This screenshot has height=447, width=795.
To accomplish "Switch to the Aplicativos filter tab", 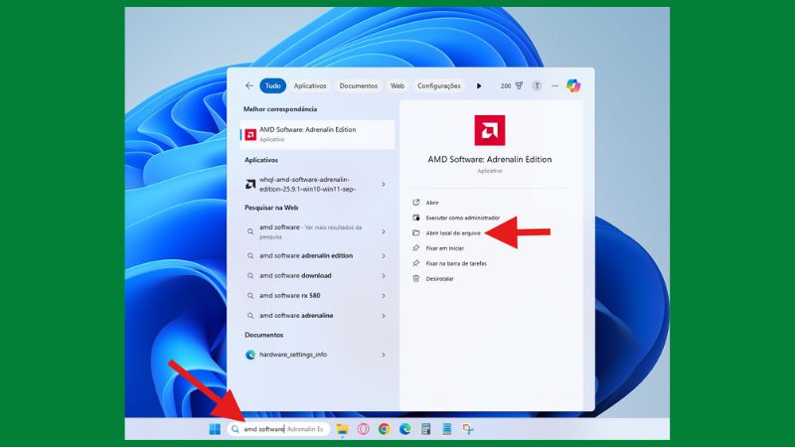I will click(x=310, y=85).
